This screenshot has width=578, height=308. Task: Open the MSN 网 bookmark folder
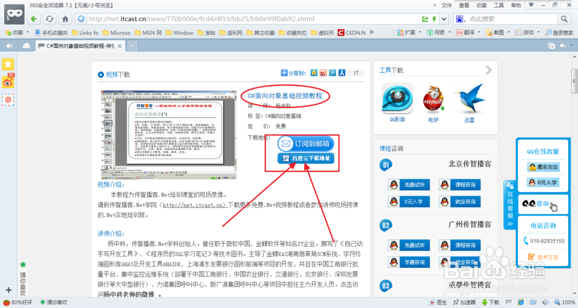[x=148, y=32]
